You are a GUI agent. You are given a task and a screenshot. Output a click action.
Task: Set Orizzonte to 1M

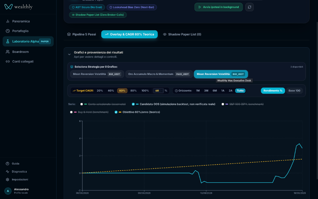click(198, 90)
